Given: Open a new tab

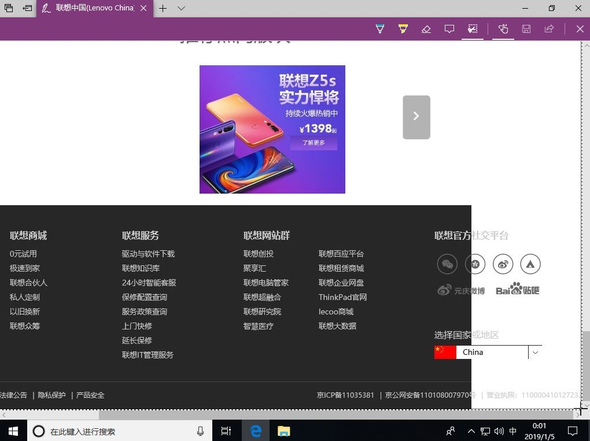Looking at the screenshot, I should [163, 8].
